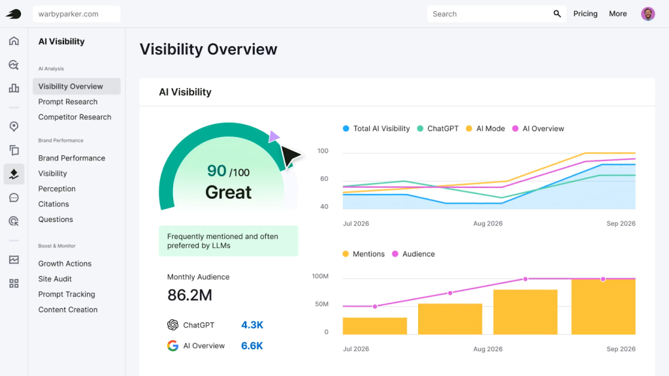This screenshot has height=376, width=669.
Task: Open the Perception page
Action: (x=57, y=189)
